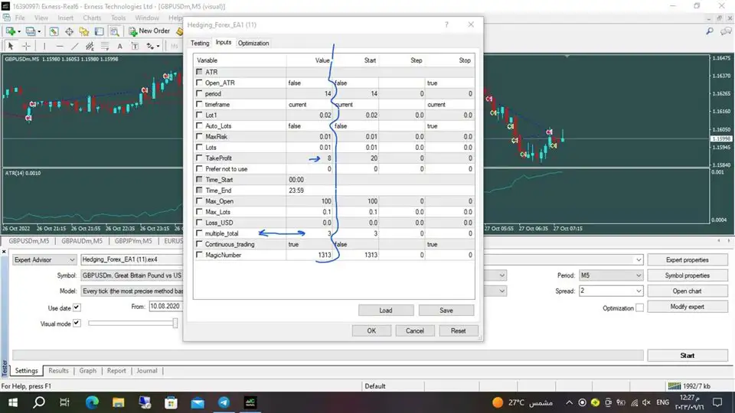Click the Reset button in the dialog

[458, 330]
